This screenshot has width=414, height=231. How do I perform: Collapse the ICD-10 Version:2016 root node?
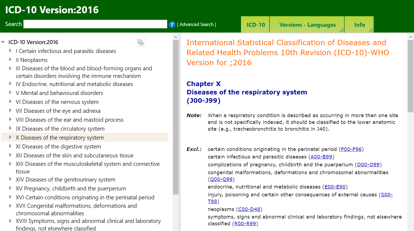coord(3,42)
